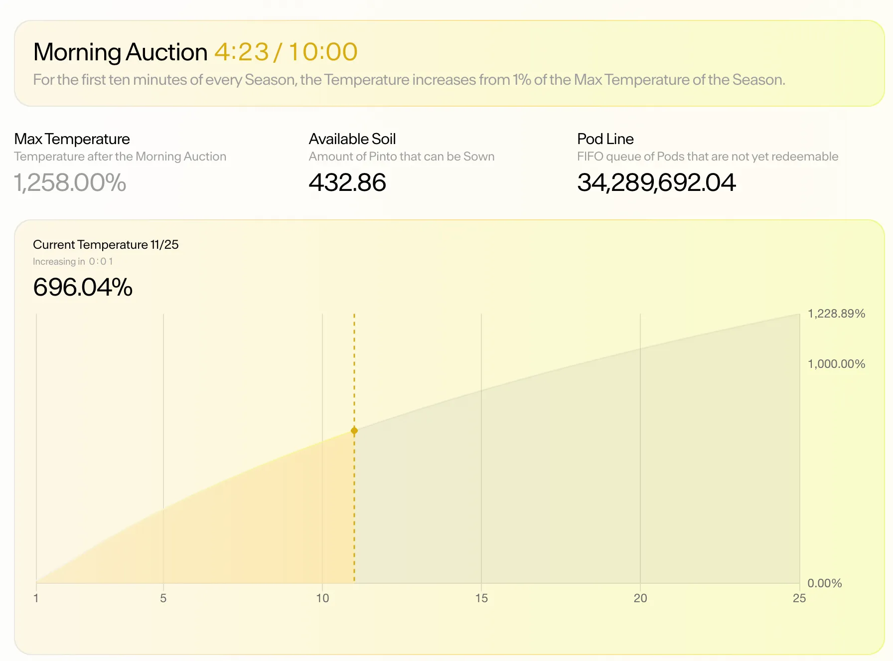Click the x-axis tick label 15
This screenshot has width=893, height=661.
tap(481, 598)
